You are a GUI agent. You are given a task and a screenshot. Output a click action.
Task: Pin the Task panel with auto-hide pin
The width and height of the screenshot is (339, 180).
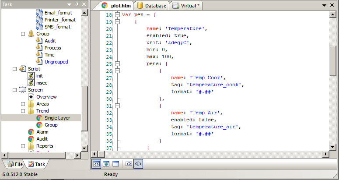point(77,4)
